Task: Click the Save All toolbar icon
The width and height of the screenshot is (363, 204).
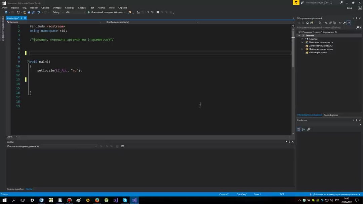Action: point(33,12)
